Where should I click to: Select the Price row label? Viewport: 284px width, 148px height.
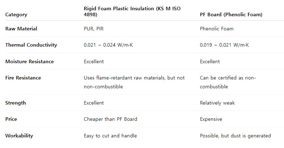point(11,119)
